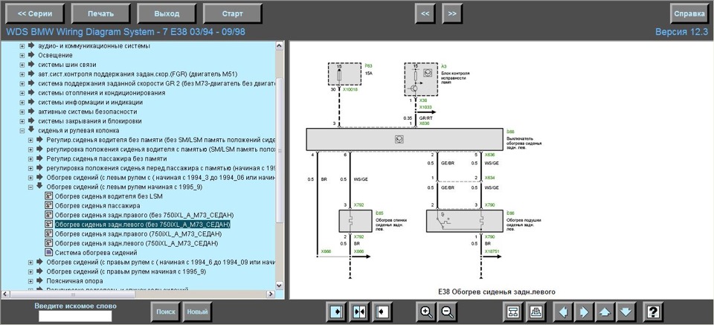Go to next page with >> button

click(451, 13)
